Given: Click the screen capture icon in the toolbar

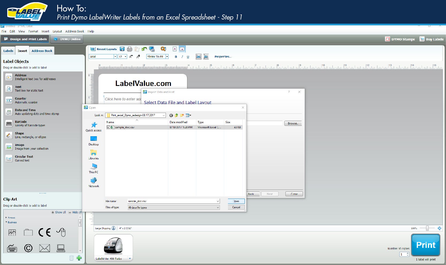Looking at the screenshot, I should click(x=152, y=49).
